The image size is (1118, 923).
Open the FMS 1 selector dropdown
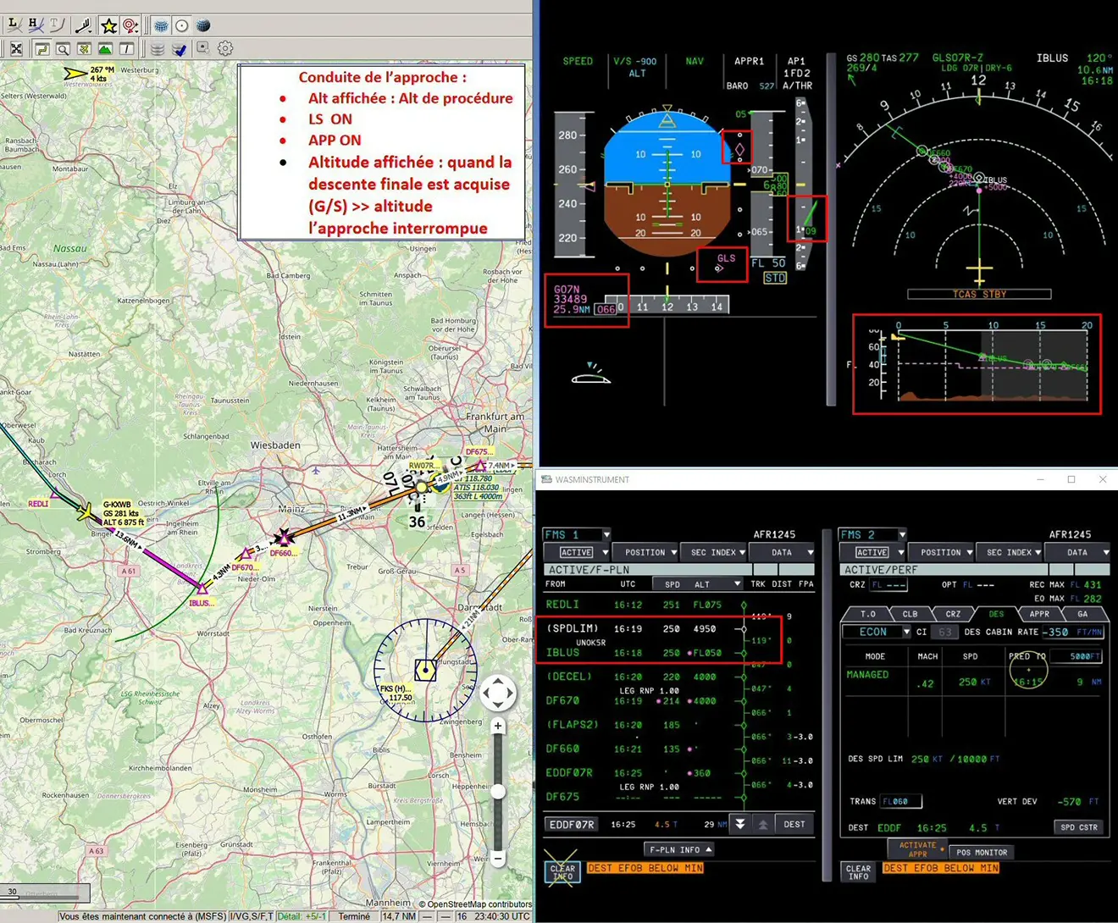coord(577,534)
